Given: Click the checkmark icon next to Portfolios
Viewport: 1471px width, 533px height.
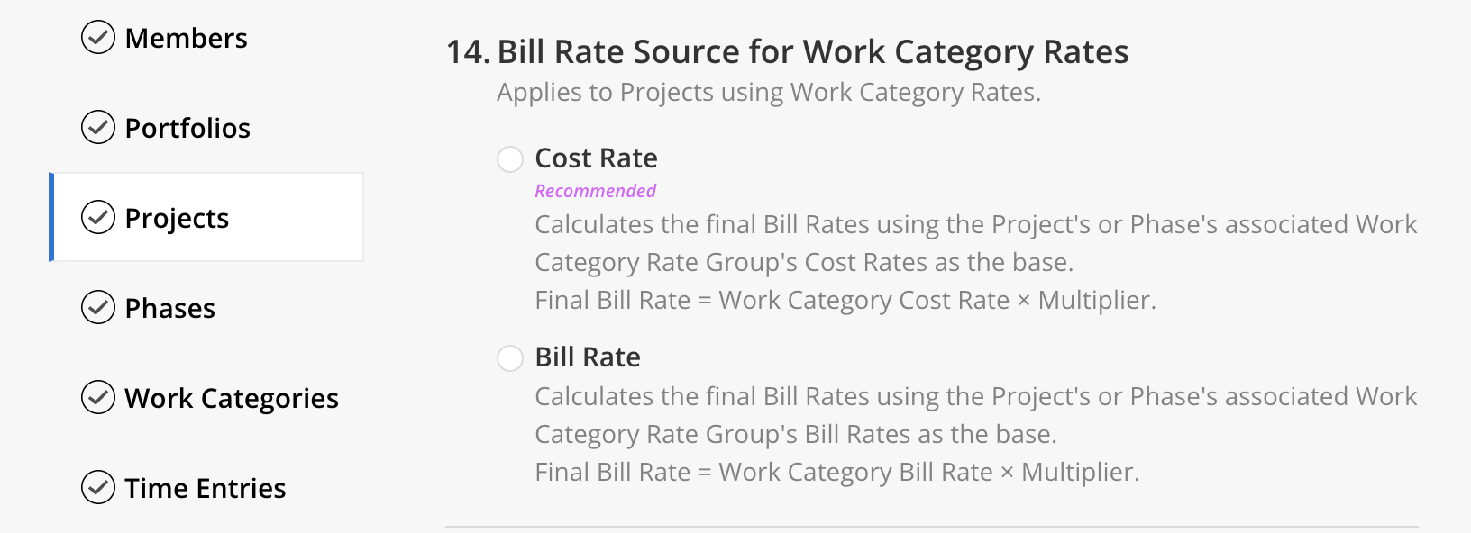Looking at the screenshot, I should click(98, 128).
